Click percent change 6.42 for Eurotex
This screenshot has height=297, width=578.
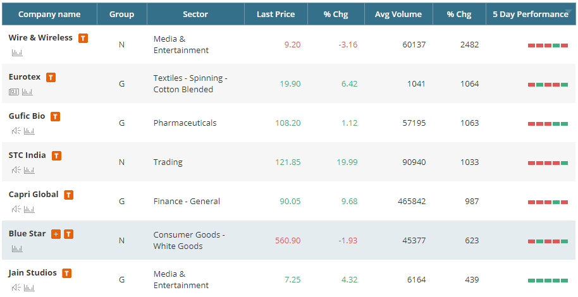(x=350, y=83)
